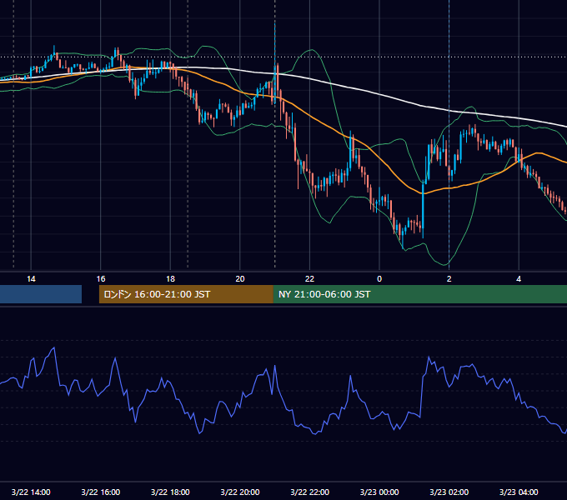Click the "0" midnight label on price chart axis
567x500 pixels.
(x=379, y=279)
